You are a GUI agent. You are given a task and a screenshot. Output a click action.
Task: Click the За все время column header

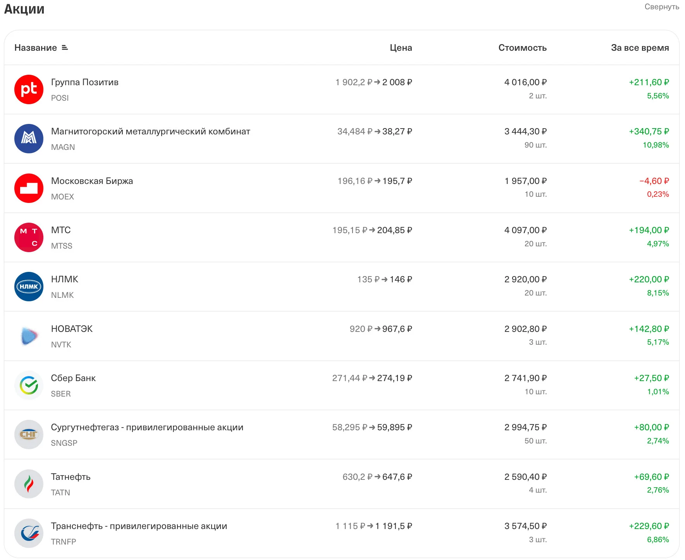(640, 48)
